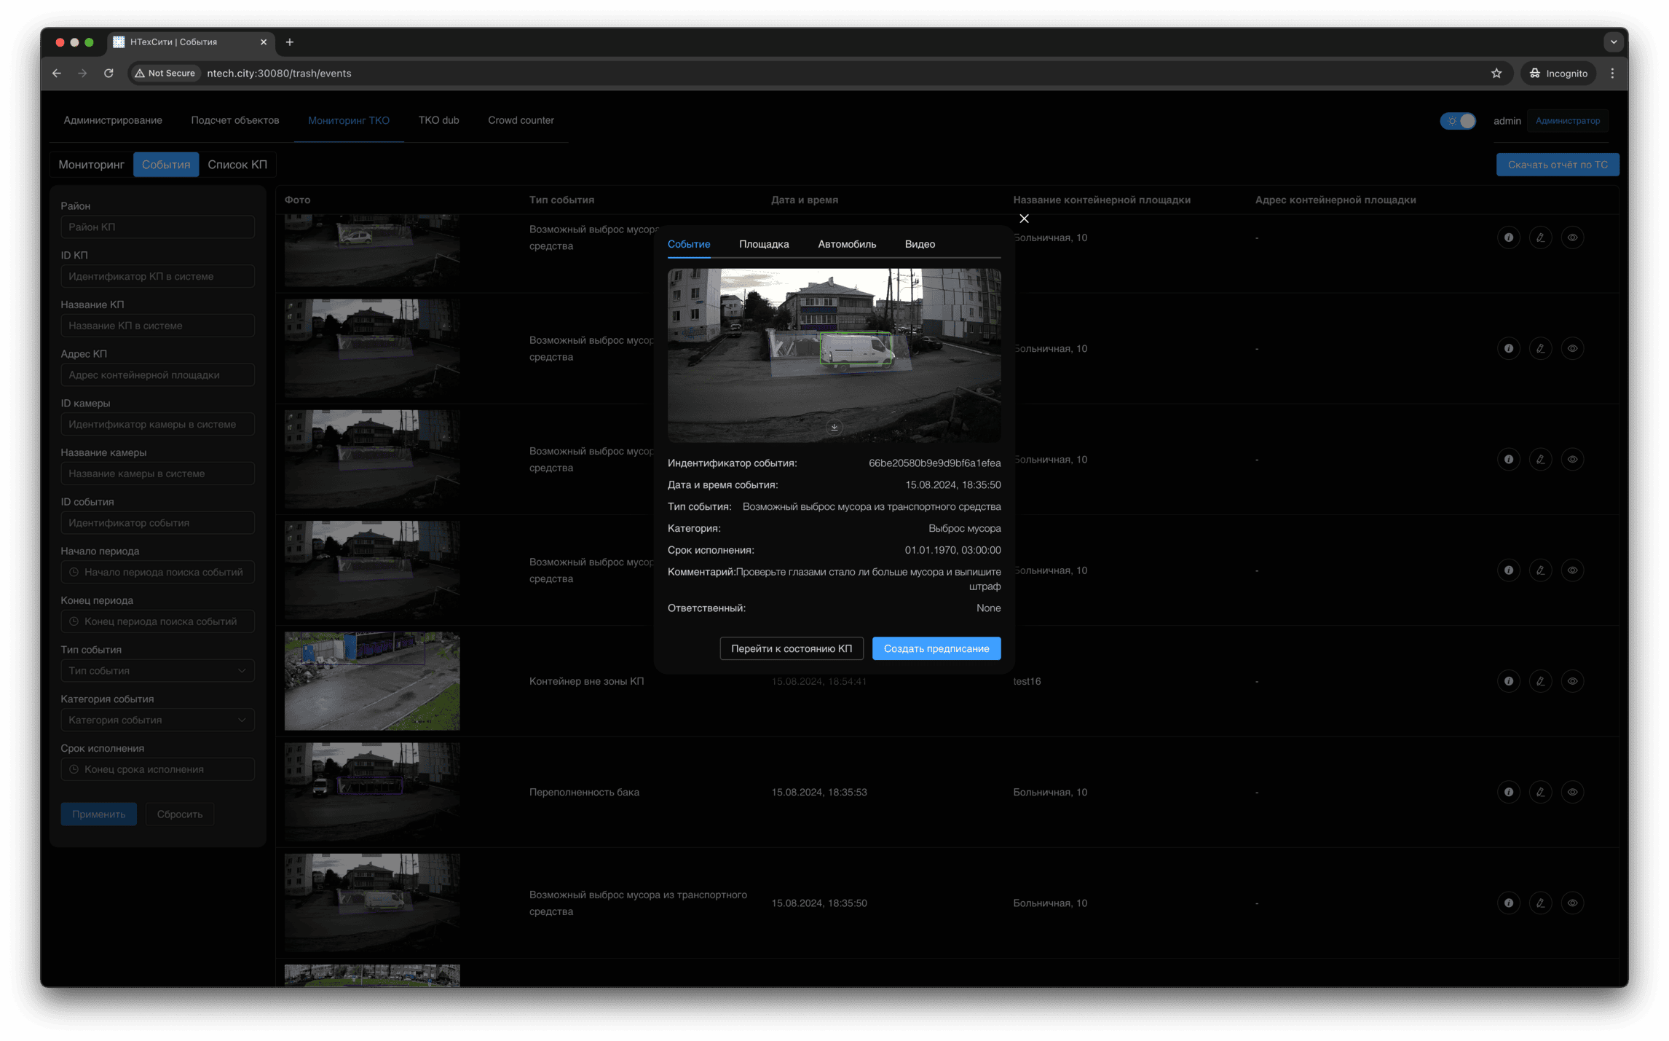Close the event details popup
This screenshot has height=1041, width=1669.
(x=1024, y=219)
